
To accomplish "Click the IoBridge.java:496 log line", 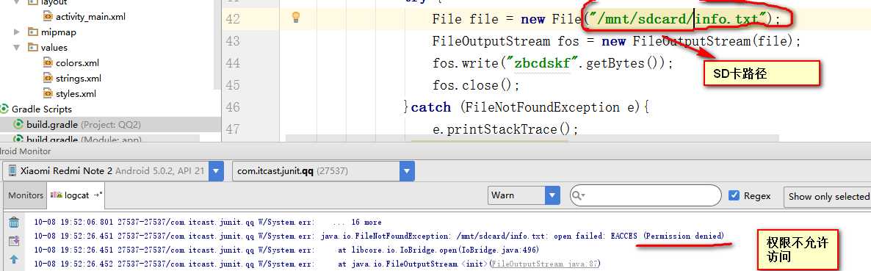I will (286, 250).
